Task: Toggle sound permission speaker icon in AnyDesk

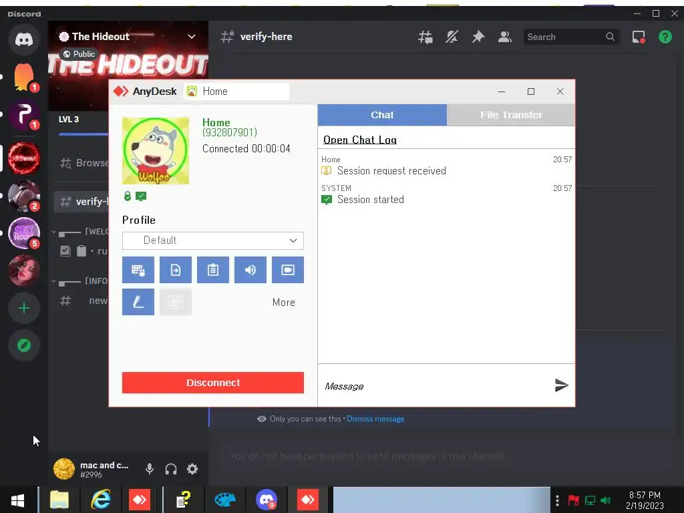Action: coord(250,270)
